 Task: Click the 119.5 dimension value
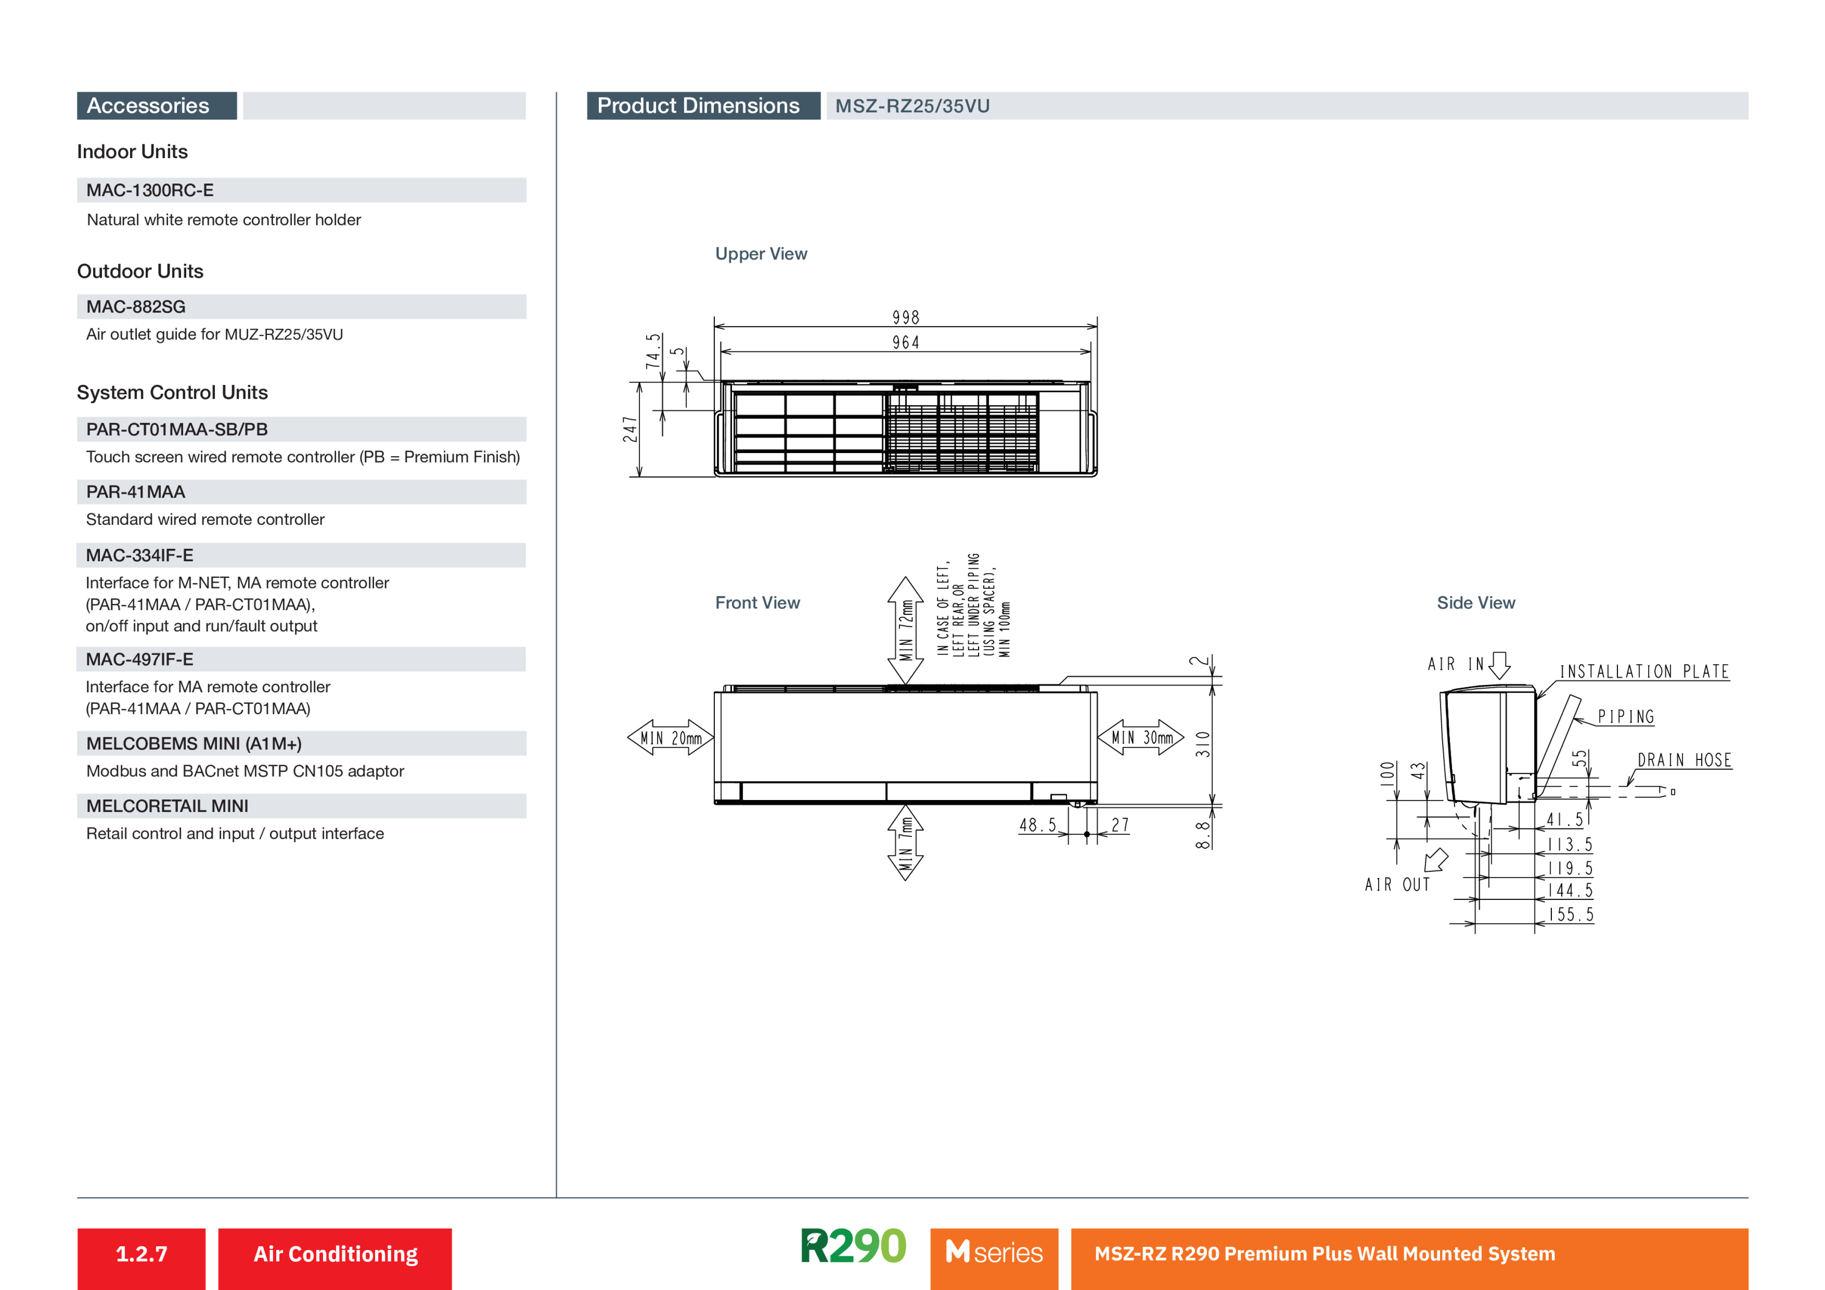[x=1571, y=868]
